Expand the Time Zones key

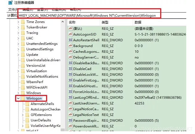(18, 22)
